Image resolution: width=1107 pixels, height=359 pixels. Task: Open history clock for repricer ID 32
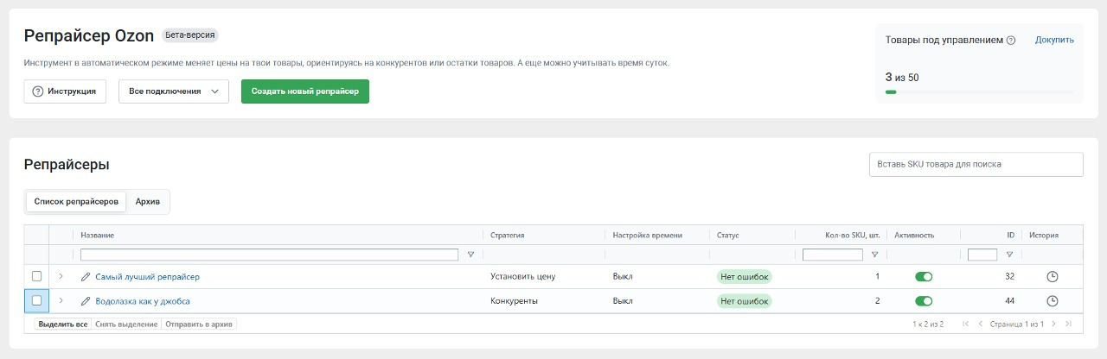[x=1053, y=277]
